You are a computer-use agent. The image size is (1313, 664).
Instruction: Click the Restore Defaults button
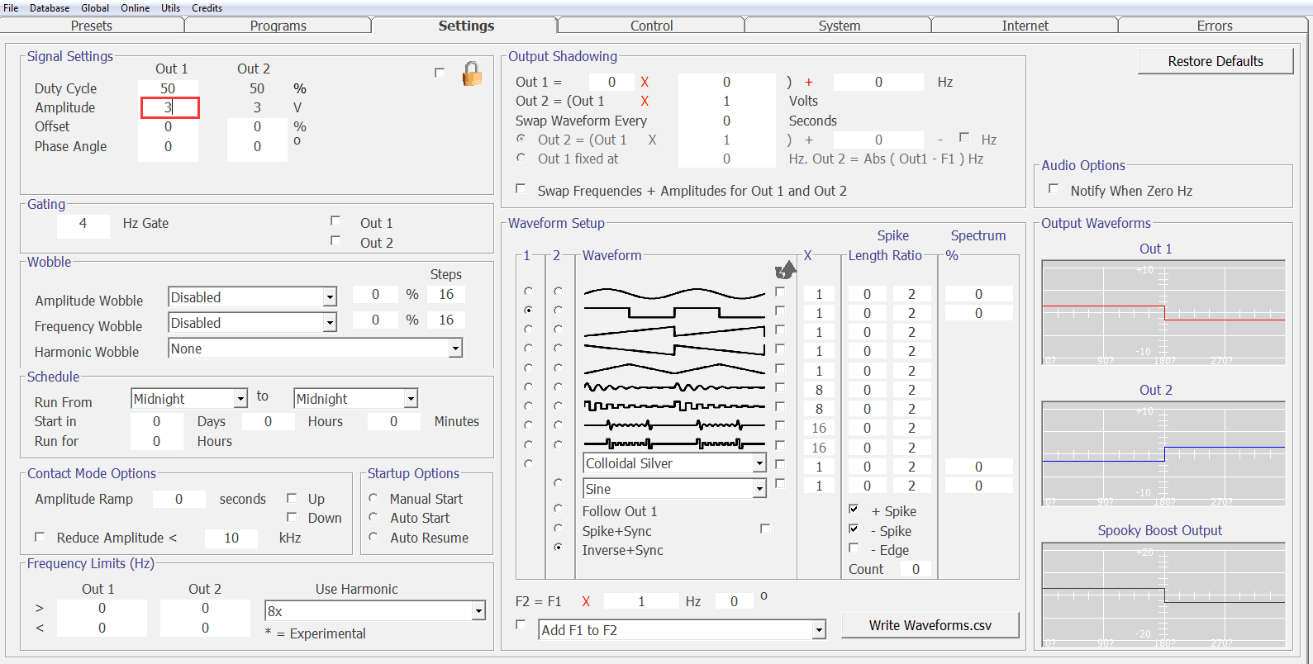click(x=1215, y=61)
